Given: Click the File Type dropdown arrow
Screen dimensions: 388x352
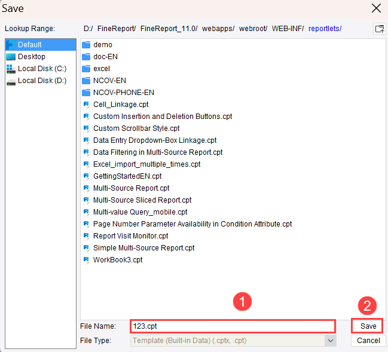Looking at the screenshot, I should coord(331,341).
